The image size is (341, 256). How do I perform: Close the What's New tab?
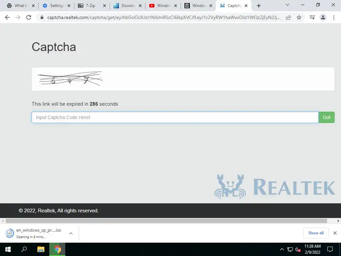33,6
